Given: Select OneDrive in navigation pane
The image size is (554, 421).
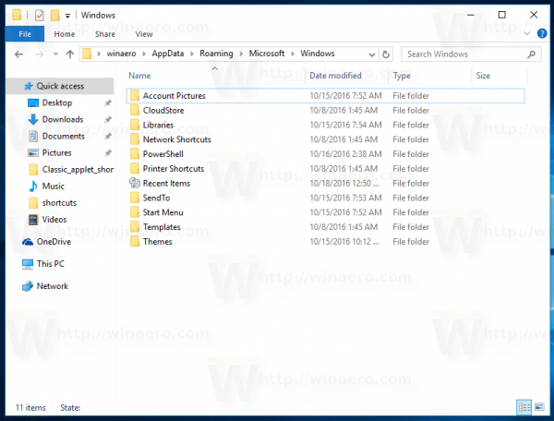Looking at the screenshot, I should [54, 242].
